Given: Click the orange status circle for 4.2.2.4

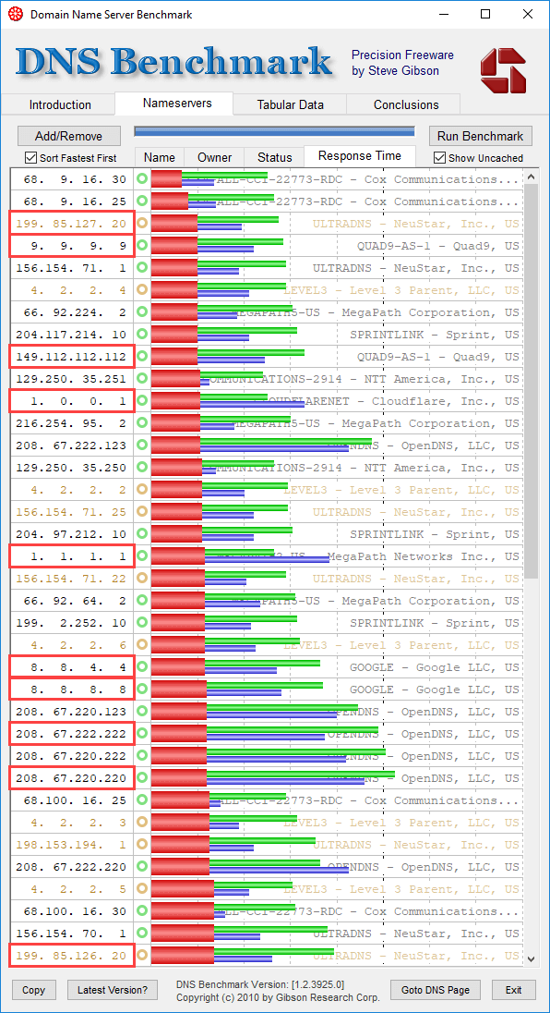Looking at the screenshot, I should pyautogui.click(x=142, y=290).
